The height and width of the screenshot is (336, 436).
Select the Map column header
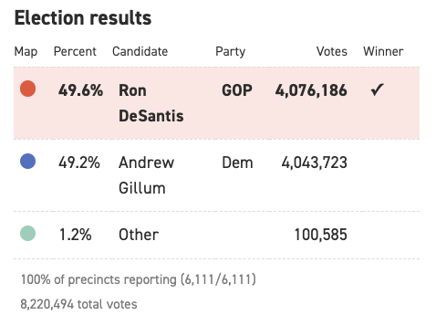[26, 51]
